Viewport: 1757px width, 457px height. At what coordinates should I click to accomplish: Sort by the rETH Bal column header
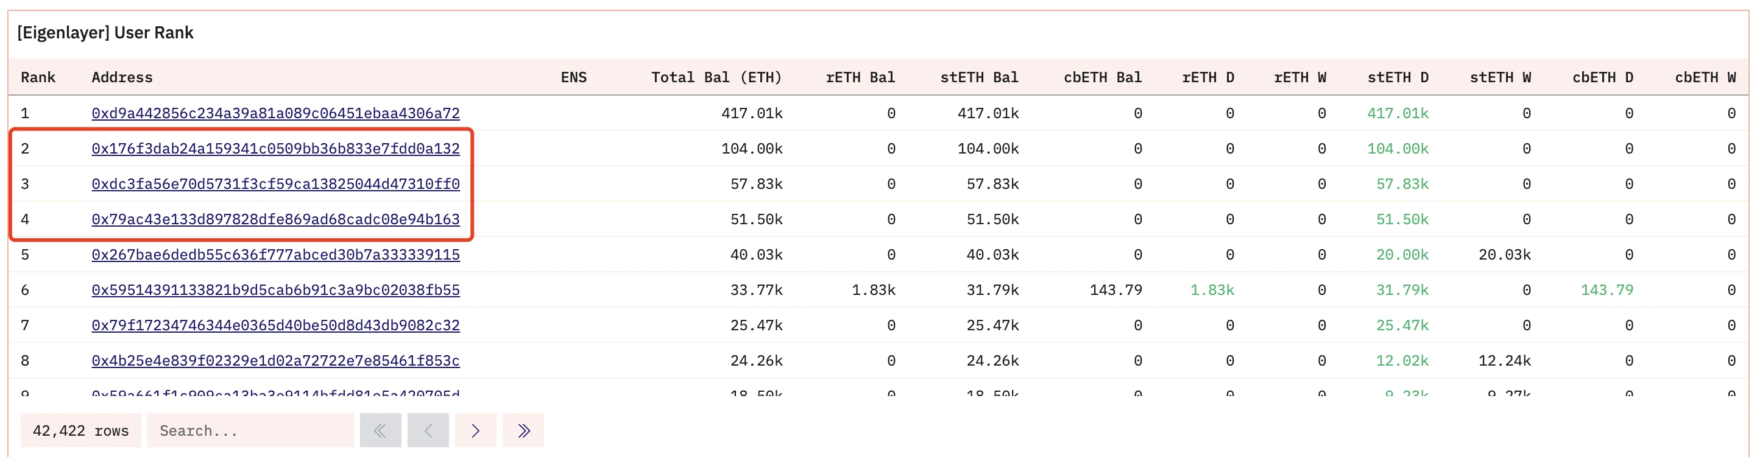tap(860, 78)
